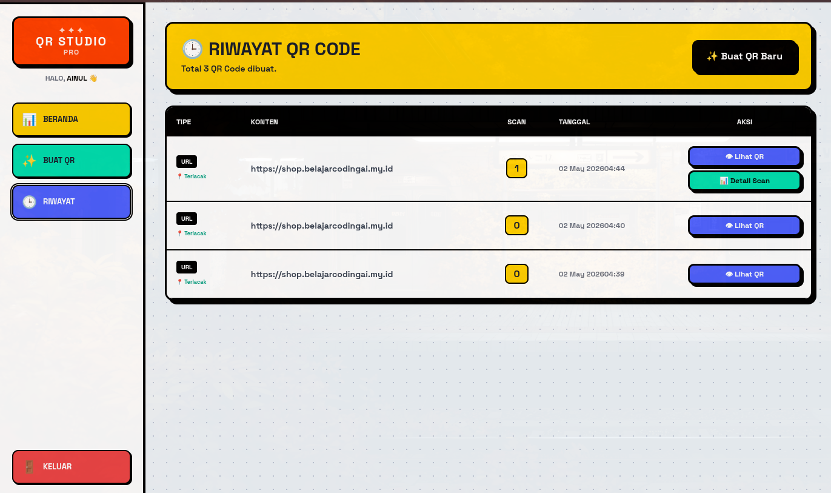This screenshot has height=493, width=831.
Task: Log out with the Keluar button
Action: click(72, 467)
